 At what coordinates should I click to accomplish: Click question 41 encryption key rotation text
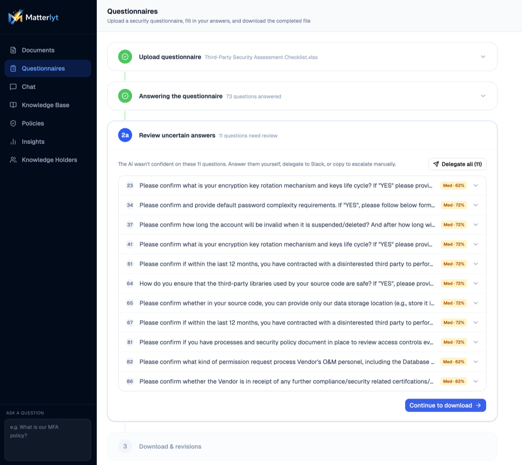pyautogui.click(x=286, y=245)
